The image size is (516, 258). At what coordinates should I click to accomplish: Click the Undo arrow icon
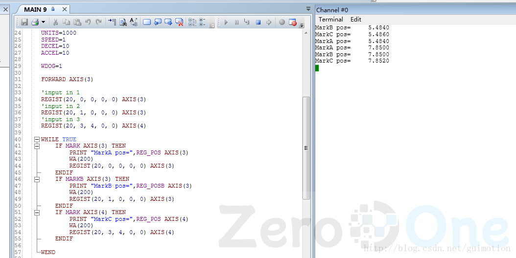[x=88, y=22]
